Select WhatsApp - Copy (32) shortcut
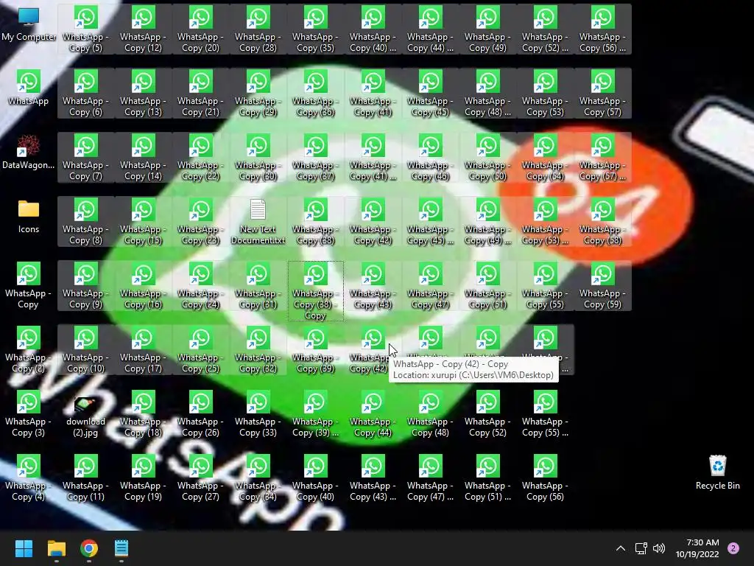This screenshot has height=566, width=754. point(258,350)
